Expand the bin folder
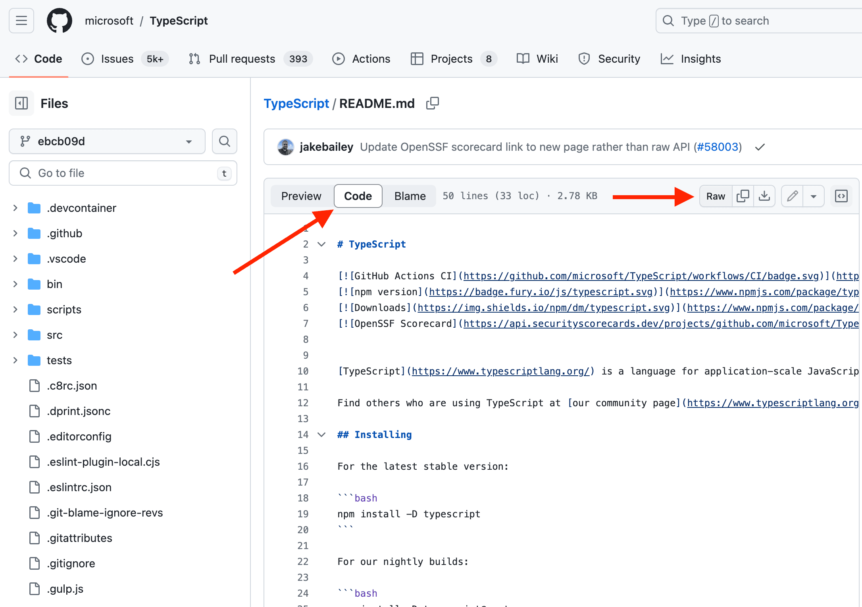 point(15,284)
